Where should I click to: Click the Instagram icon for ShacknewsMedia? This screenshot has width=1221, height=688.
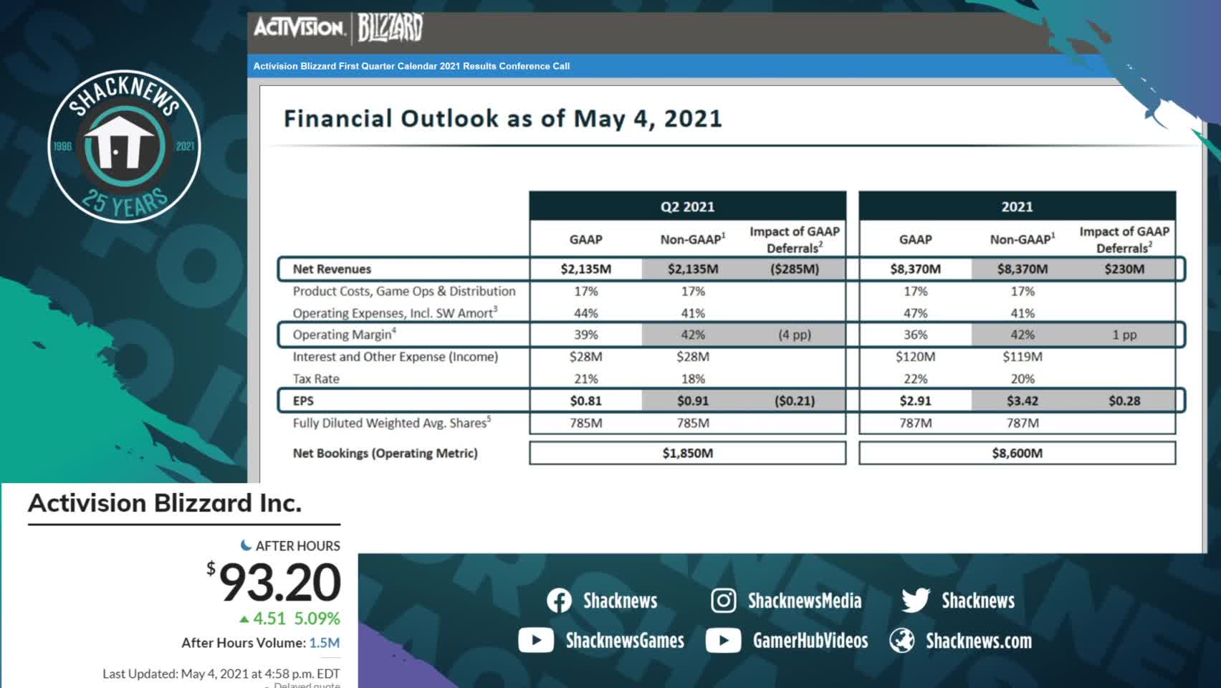(x=723, y=601)
